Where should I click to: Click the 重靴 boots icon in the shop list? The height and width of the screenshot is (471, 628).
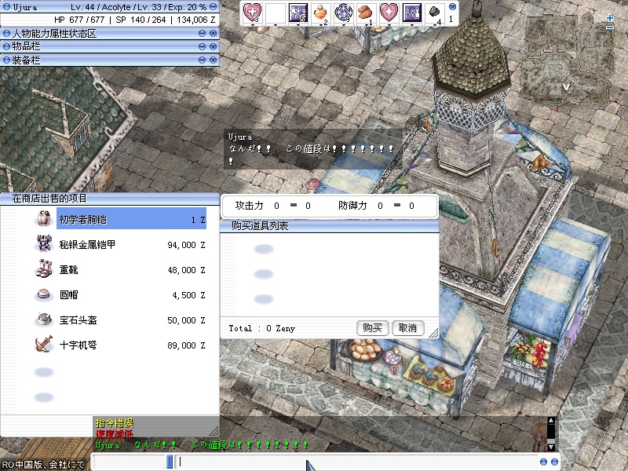44,269
